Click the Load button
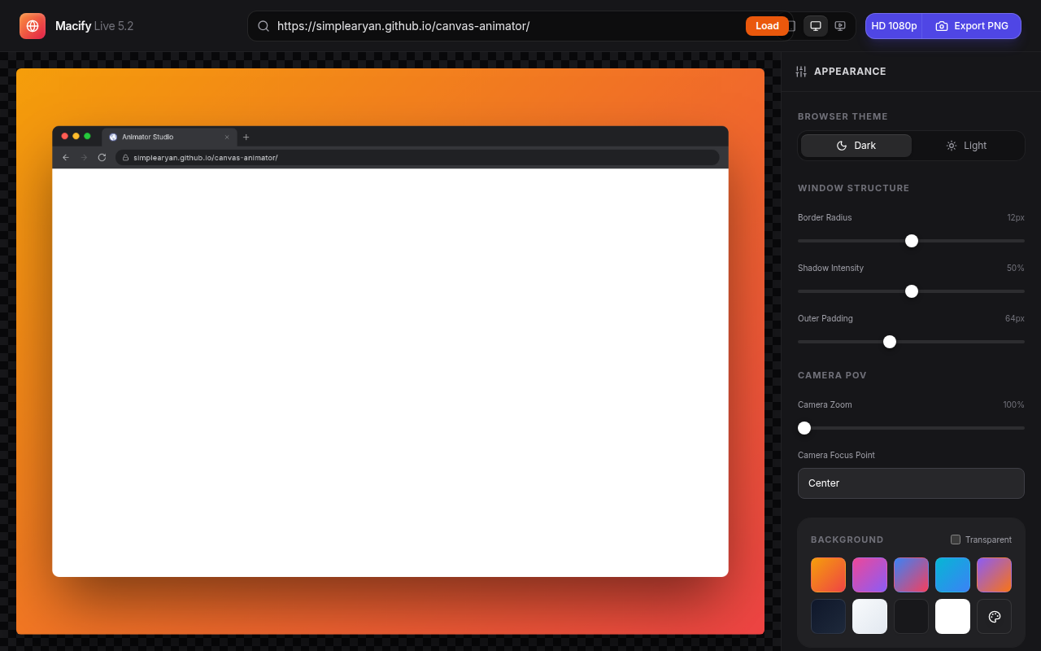The image size is (1041, 651). pyautogui.click(x=766, y=26)
